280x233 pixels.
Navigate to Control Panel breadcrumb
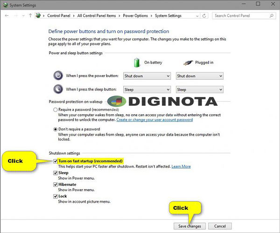[x=59, y=16]
